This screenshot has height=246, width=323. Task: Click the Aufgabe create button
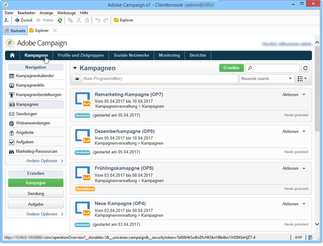point(36,204)
